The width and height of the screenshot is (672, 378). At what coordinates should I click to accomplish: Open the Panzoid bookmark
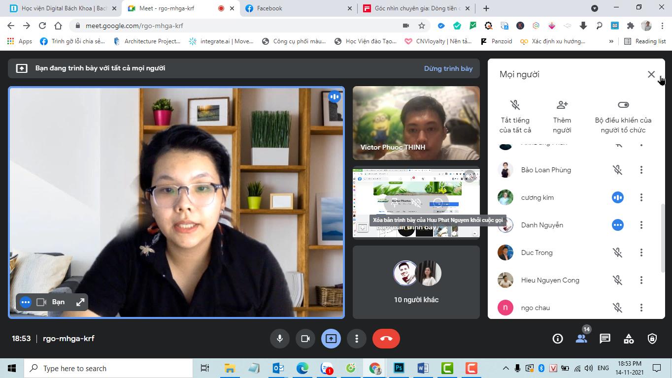pos(496,41)
